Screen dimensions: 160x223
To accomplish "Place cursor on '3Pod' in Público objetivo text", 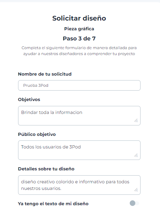I will tap(75, 147).
